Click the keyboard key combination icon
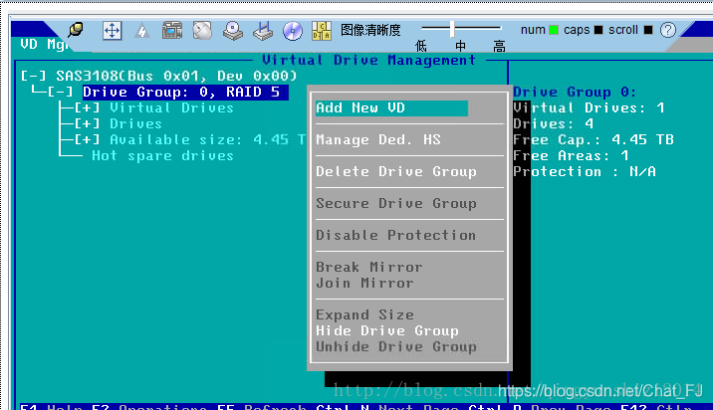Viewport: 713px width, 410px height. pos(322,31)
